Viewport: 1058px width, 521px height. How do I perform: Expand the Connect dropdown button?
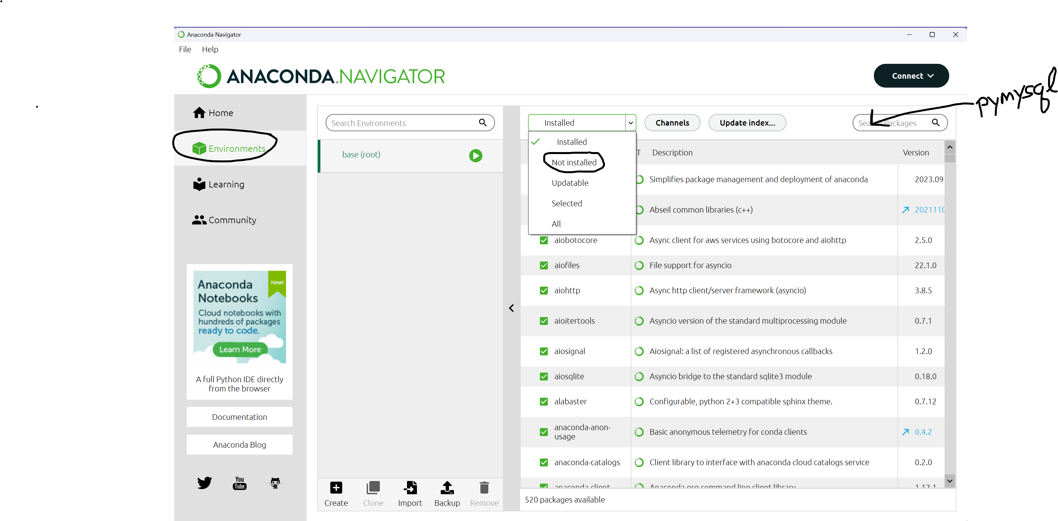tap(911, 76)
